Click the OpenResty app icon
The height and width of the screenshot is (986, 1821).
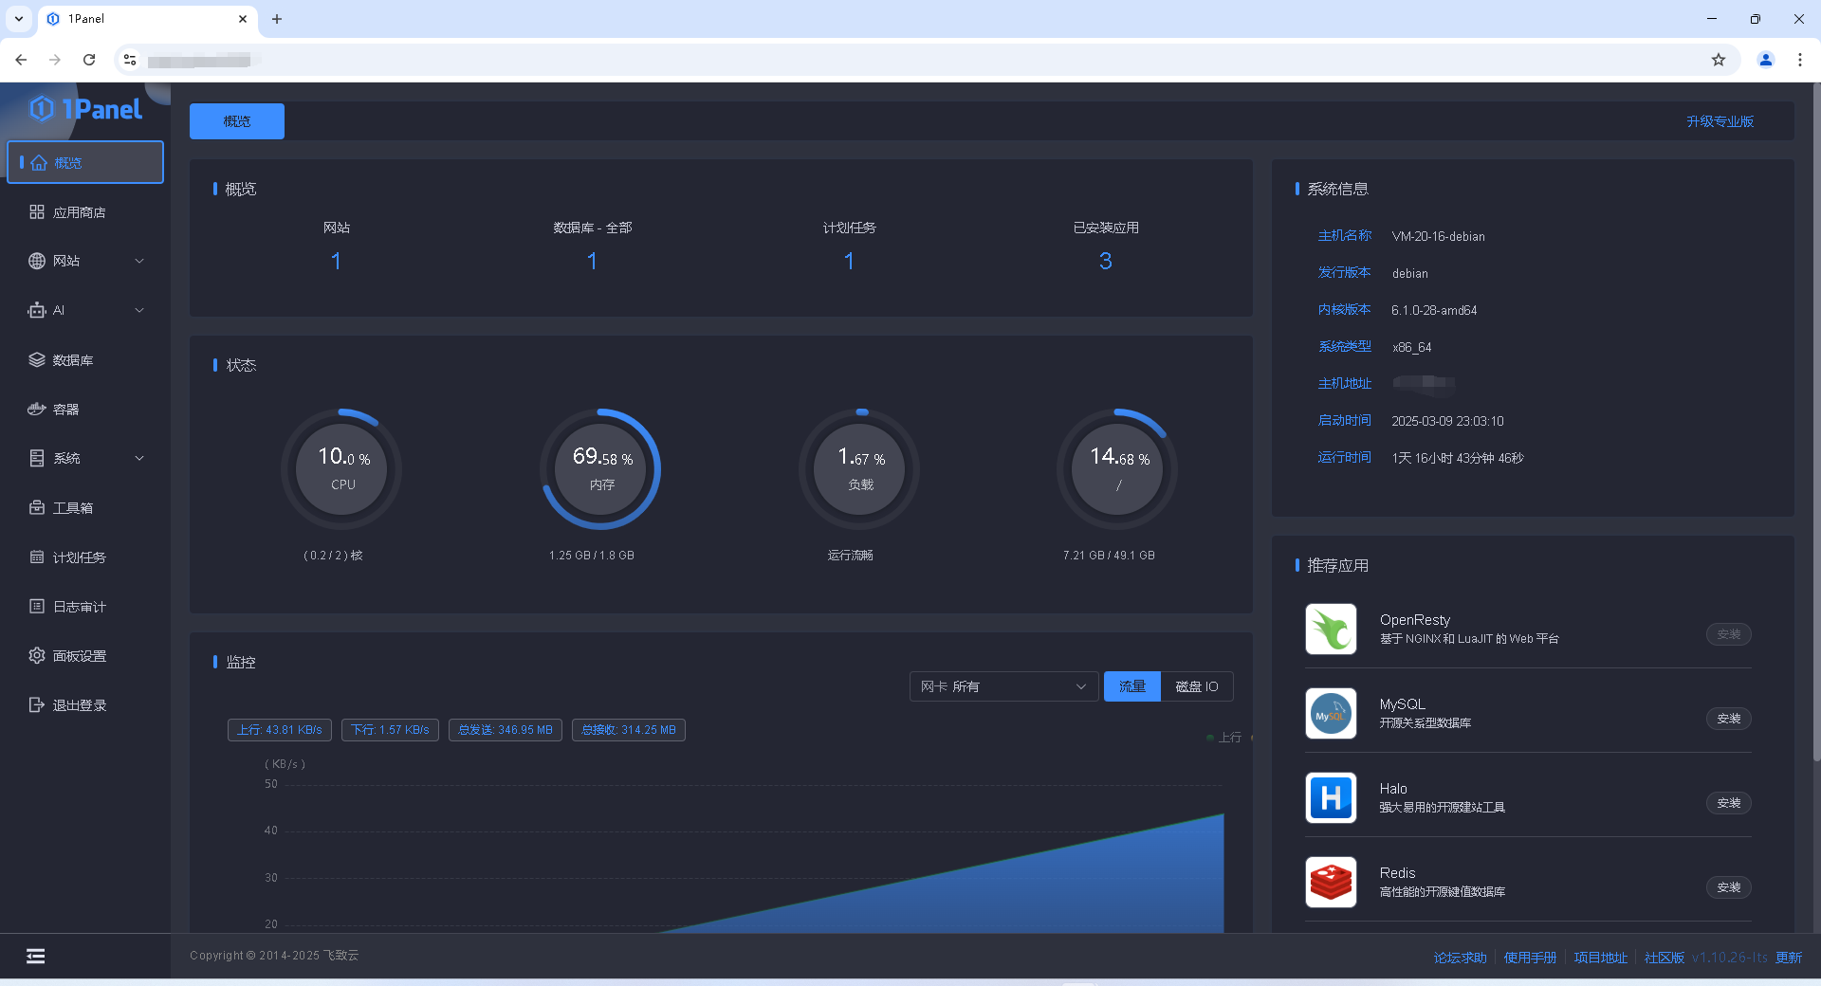pyautogui.click(x=1331, y=630)
